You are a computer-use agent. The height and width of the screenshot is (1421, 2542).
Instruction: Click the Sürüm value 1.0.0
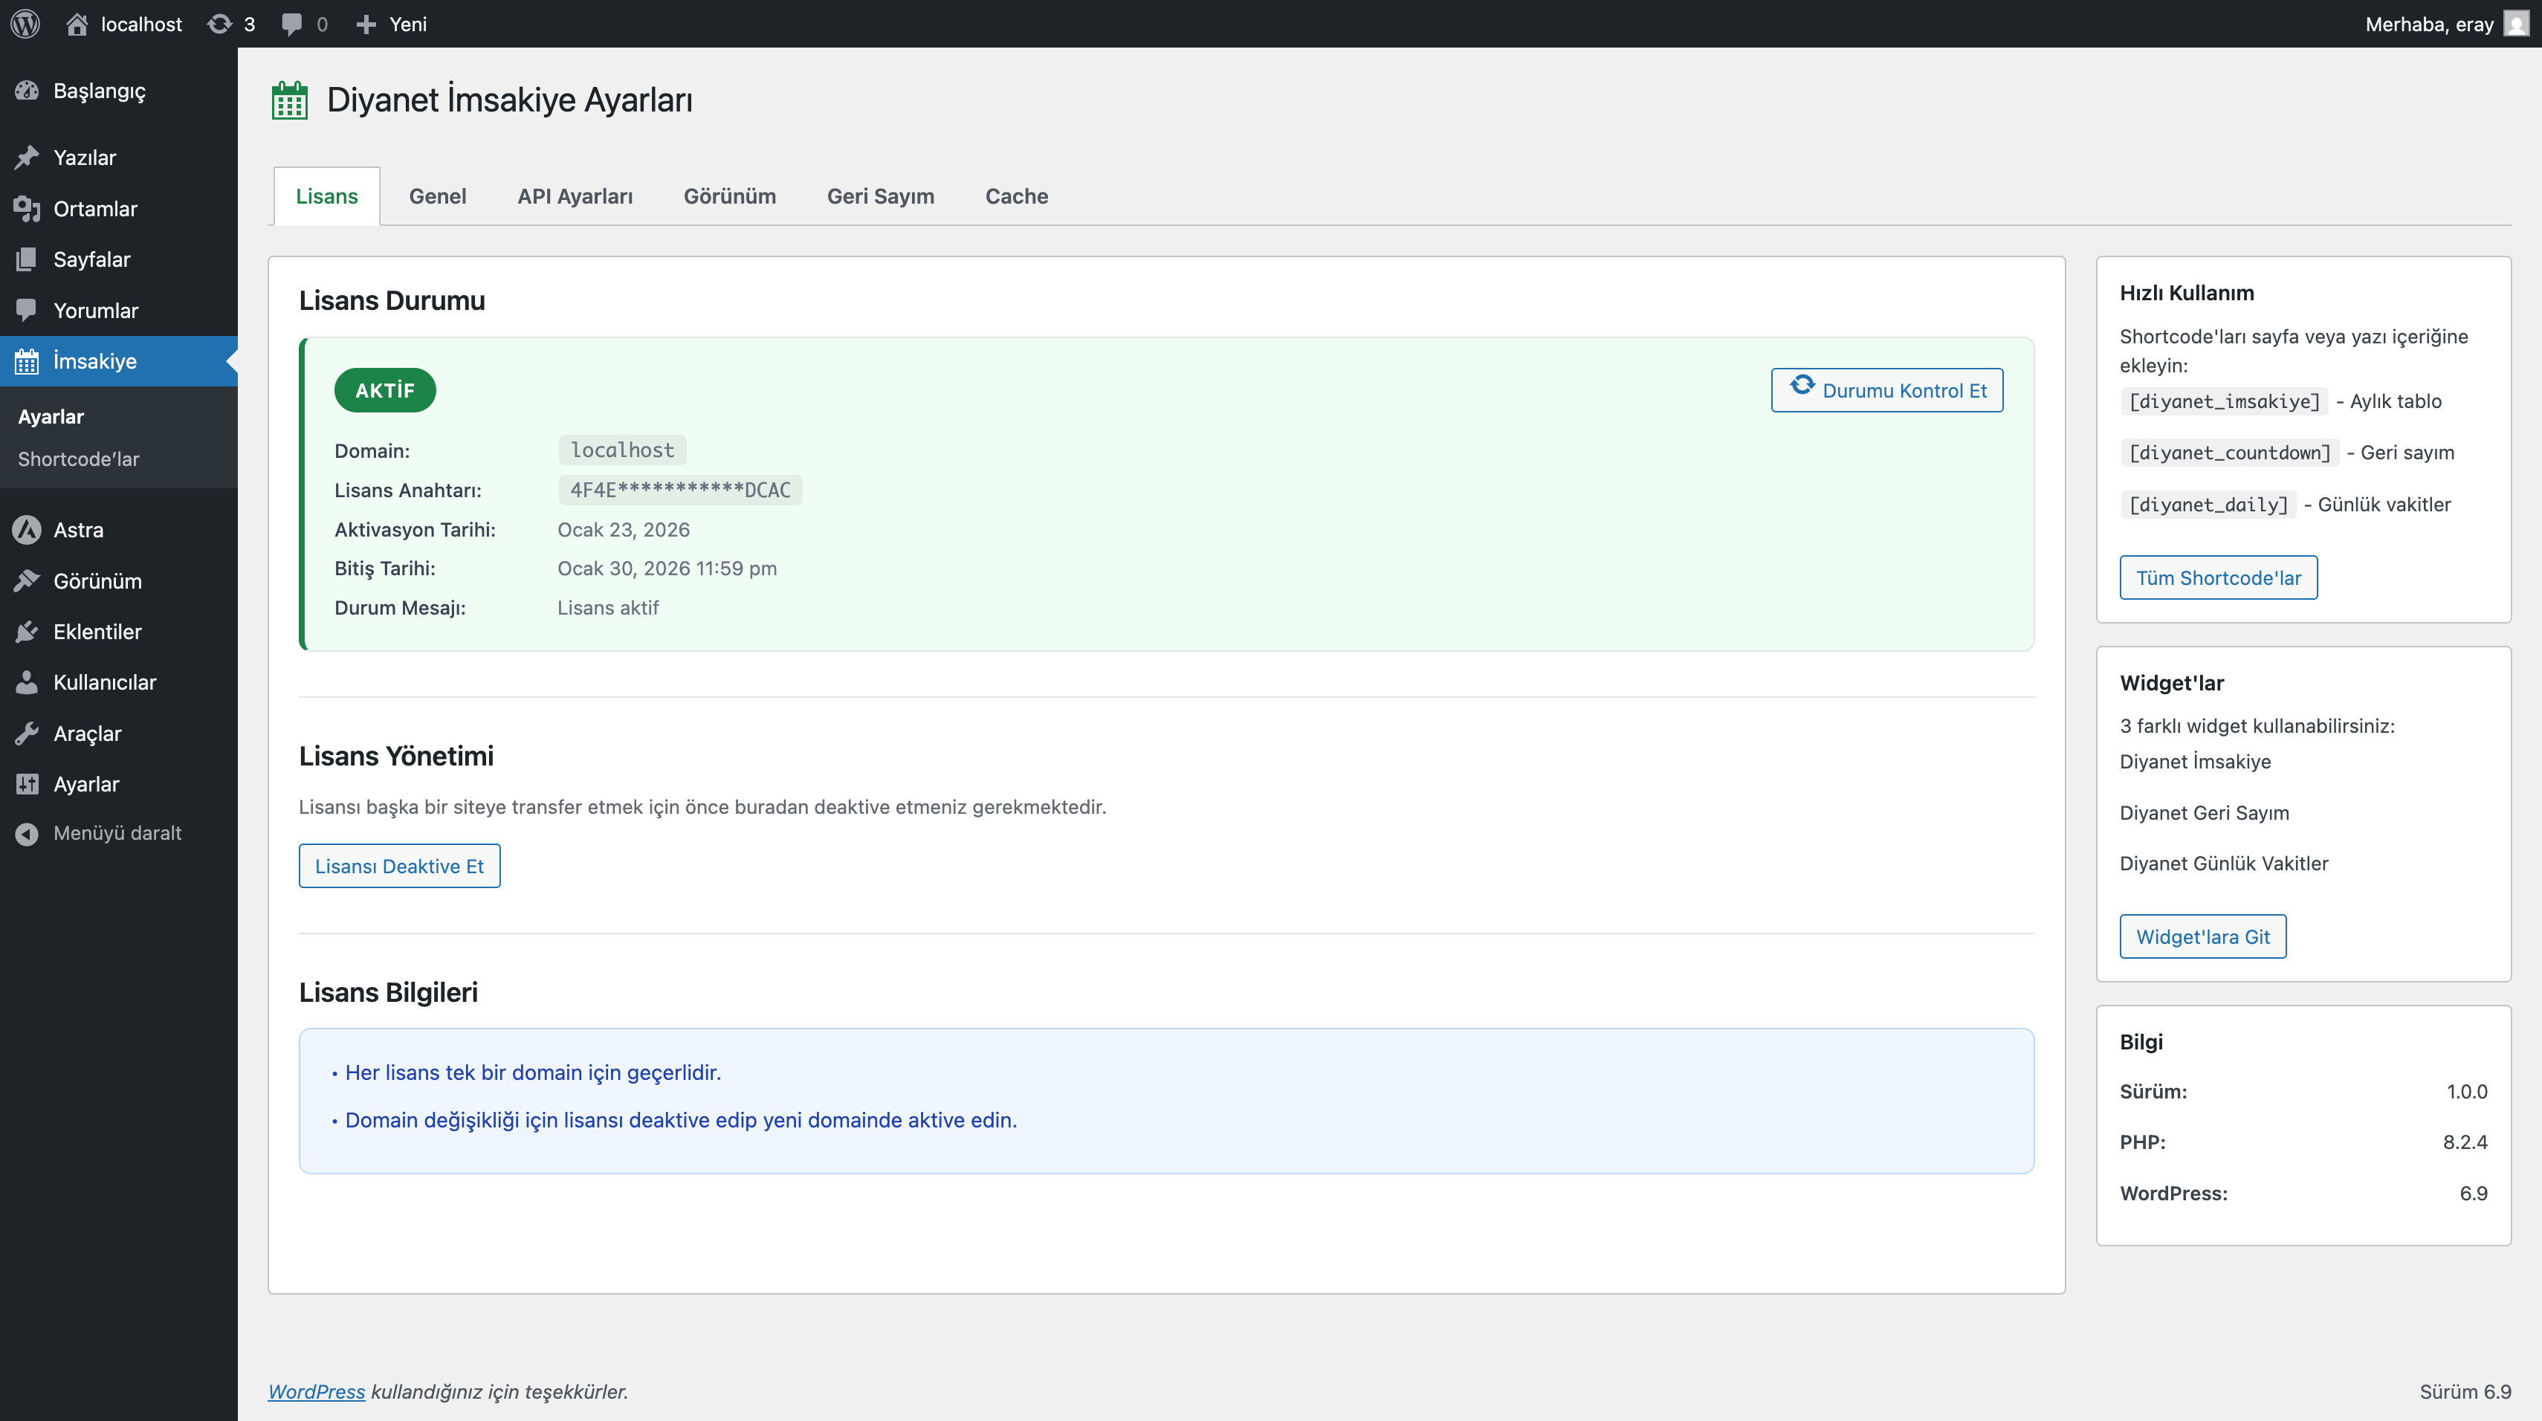tap(2467, 1092)
